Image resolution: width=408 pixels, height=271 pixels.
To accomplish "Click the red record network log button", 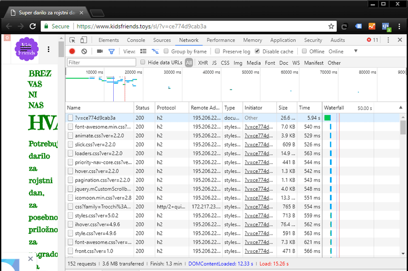I will click(x=72, y=51).
